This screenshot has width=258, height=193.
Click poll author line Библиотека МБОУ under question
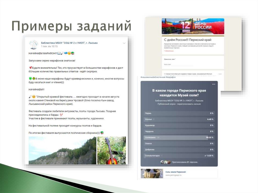179,101
